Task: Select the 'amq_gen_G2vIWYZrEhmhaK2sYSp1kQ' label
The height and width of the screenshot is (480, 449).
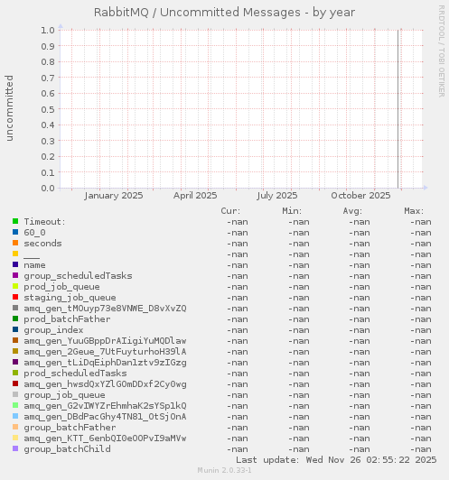Action: tap(105, 406)
